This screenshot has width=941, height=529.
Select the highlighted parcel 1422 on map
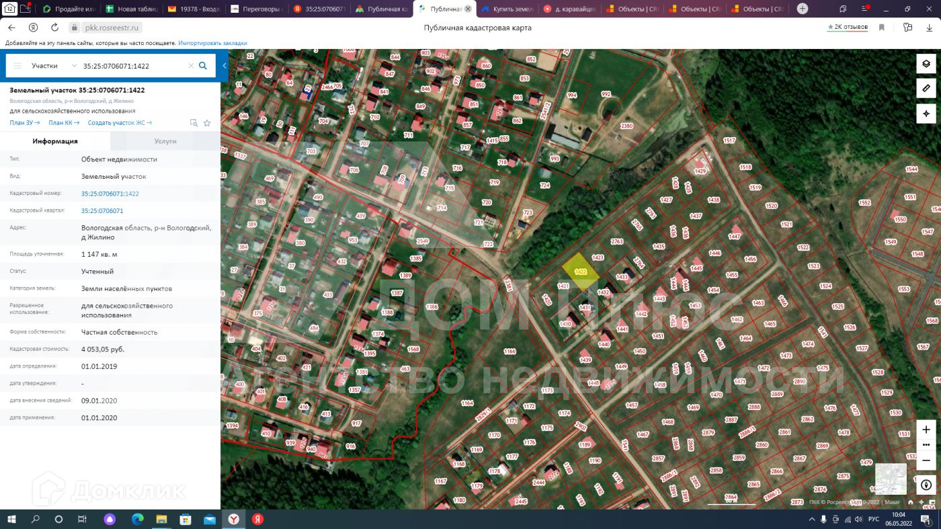click(x=580, y=271)
